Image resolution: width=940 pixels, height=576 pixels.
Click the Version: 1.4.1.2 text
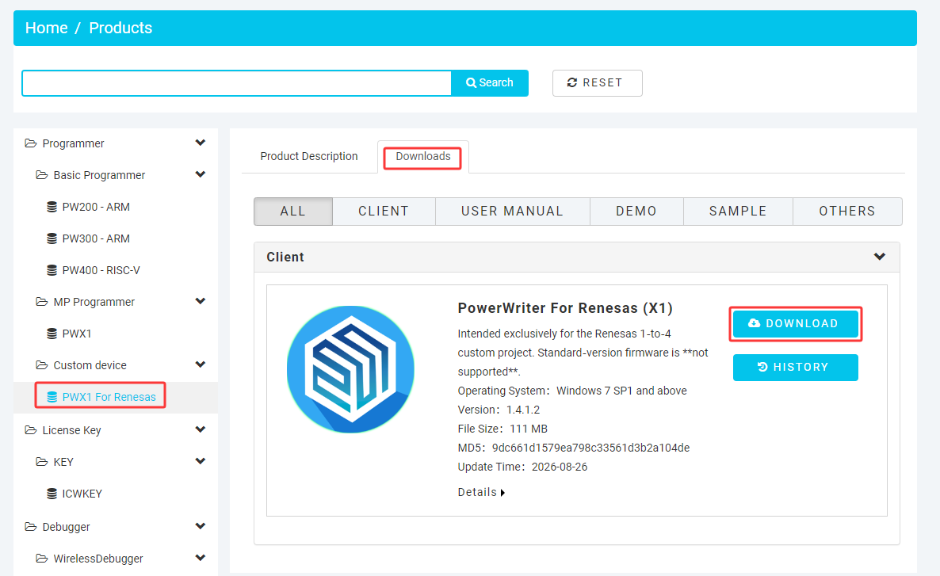499,410
